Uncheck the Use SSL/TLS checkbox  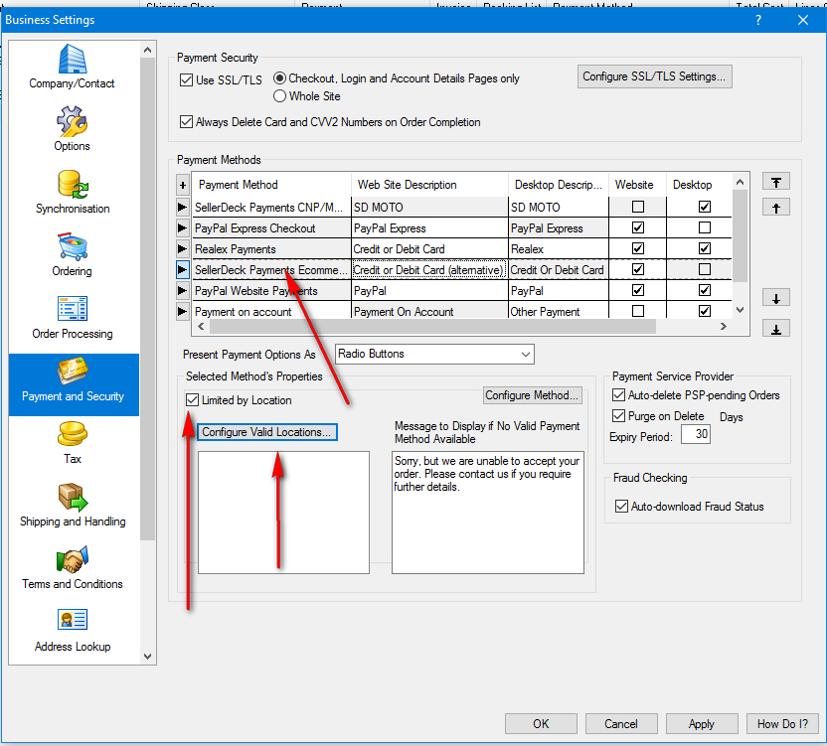(186, 79)
